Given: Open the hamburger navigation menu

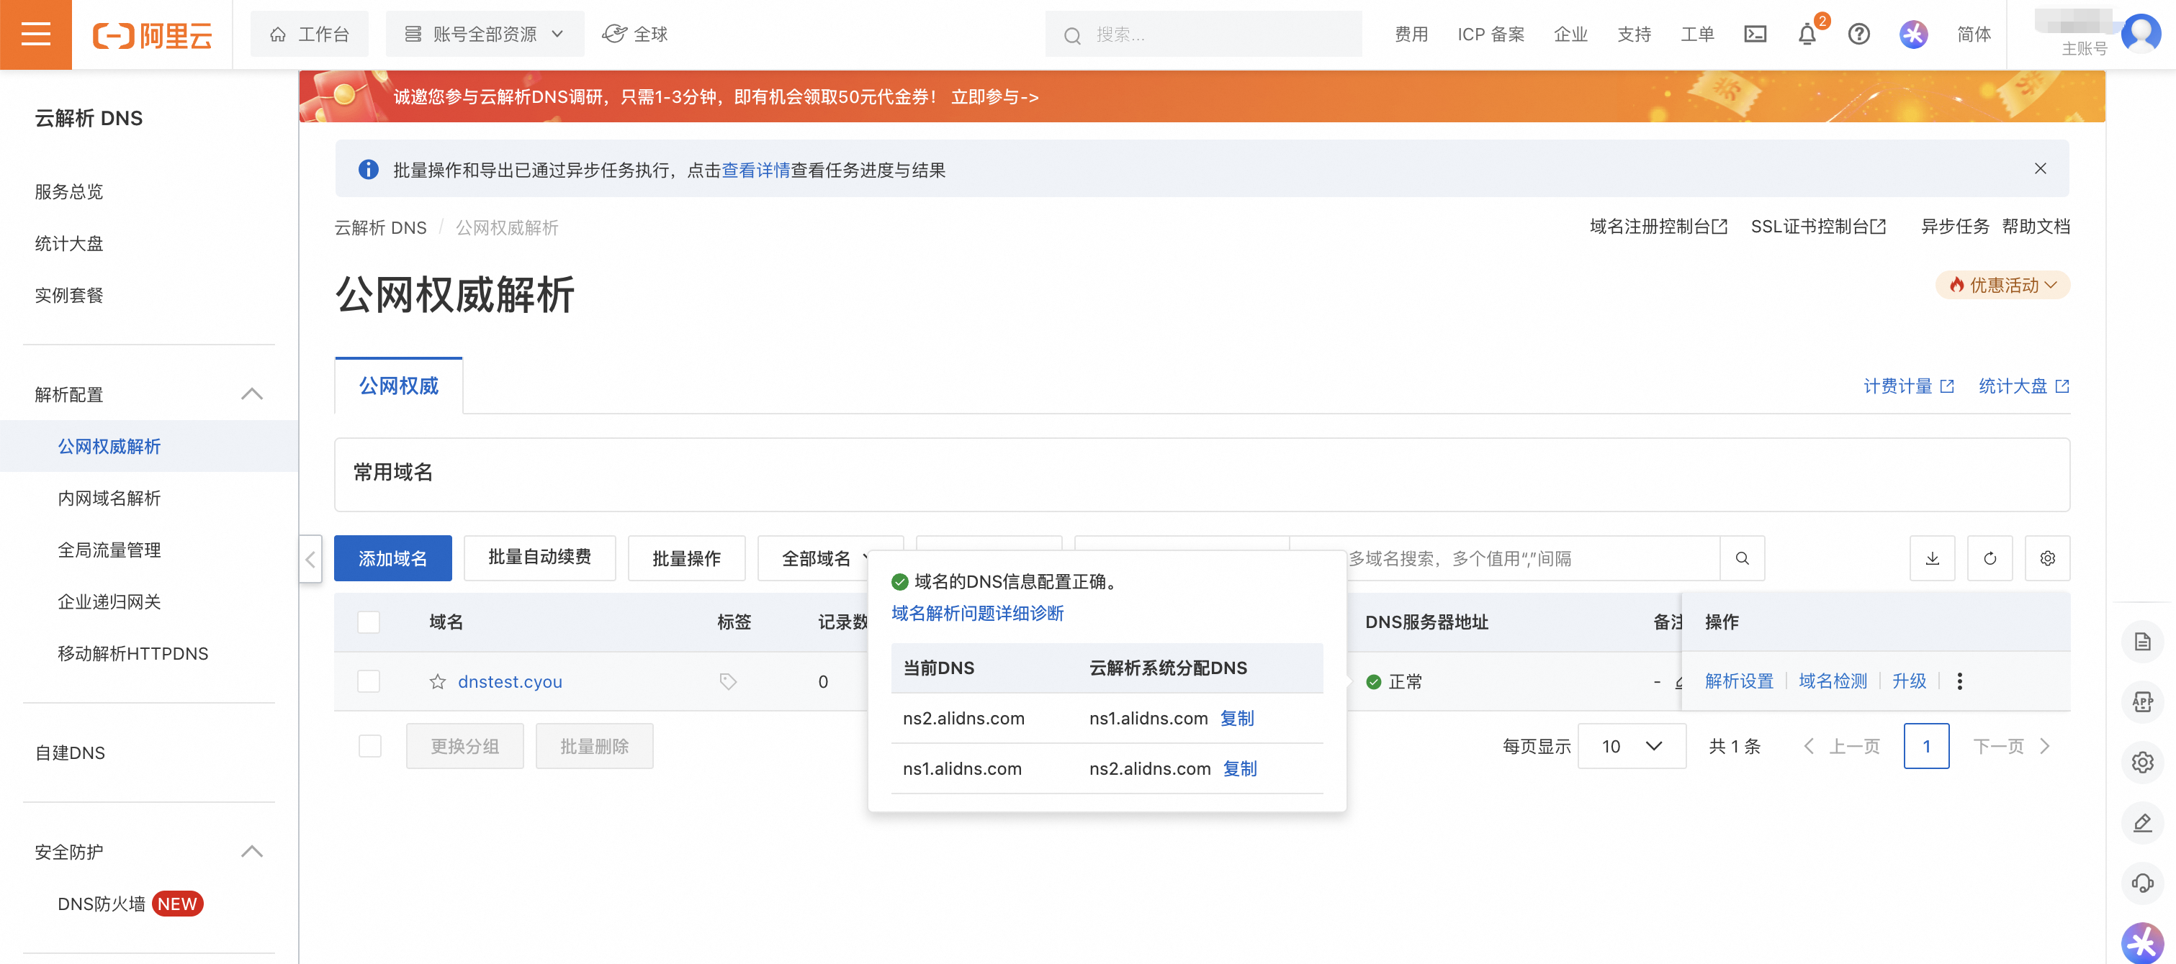Looking at the screenshot, I should (x=35, y=35).
